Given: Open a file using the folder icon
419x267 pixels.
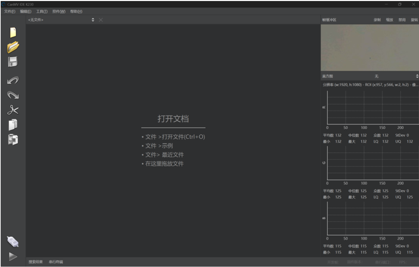Looking at the screenshot, I should point(13,47).
